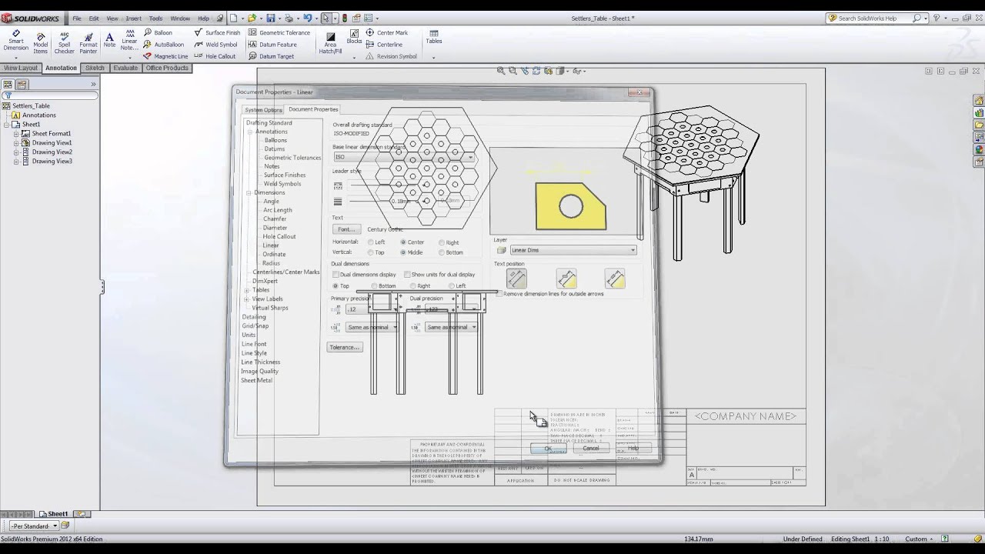Open the primary tolerance Same as nominal dropdown

click(x=372, y=327)
